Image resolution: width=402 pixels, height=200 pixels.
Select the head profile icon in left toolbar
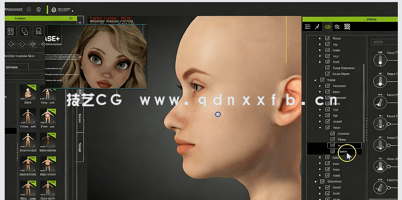[x=25, y=31]
